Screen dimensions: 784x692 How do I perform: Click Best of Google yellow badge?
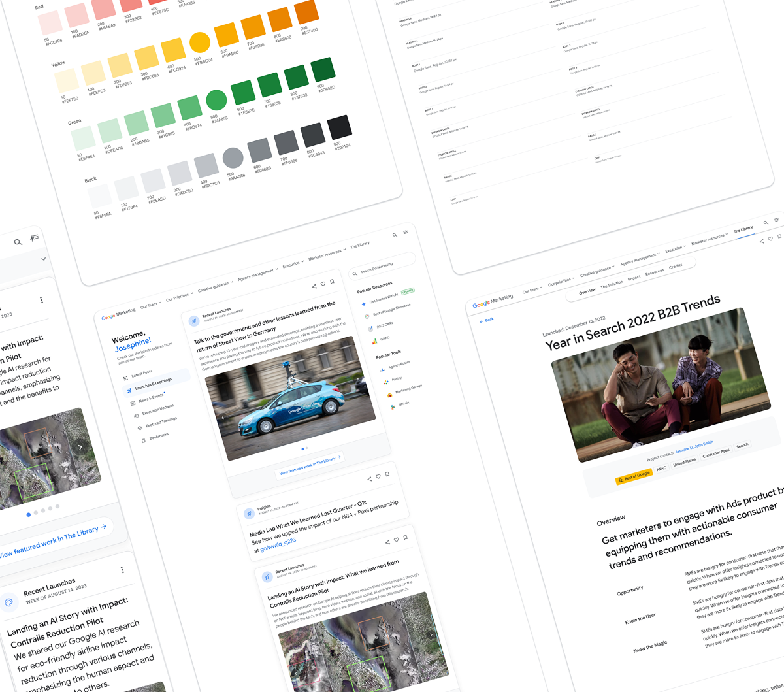tap(634, 475)
